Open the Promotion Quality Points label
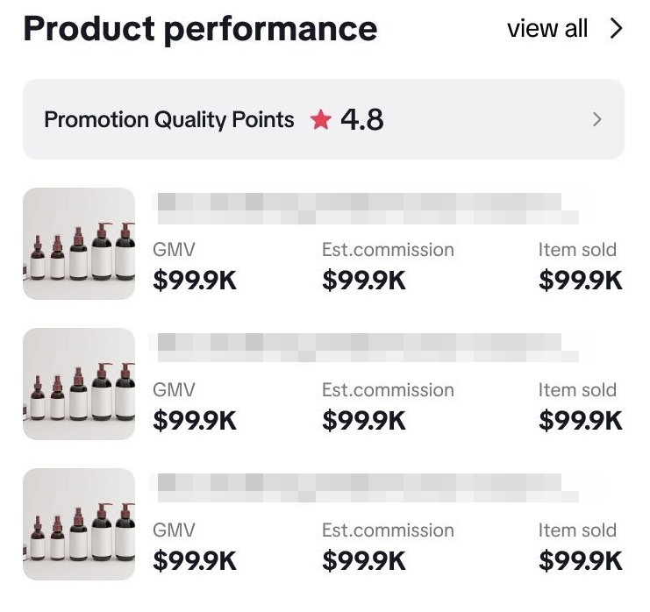 pos(169,119)
